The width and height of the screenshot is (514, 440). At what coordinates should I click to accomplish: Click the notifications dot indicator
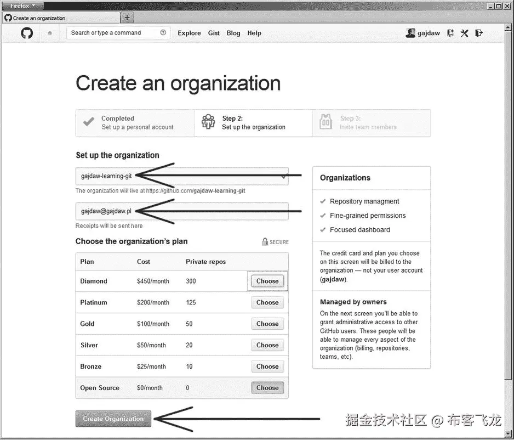[50, 33]
